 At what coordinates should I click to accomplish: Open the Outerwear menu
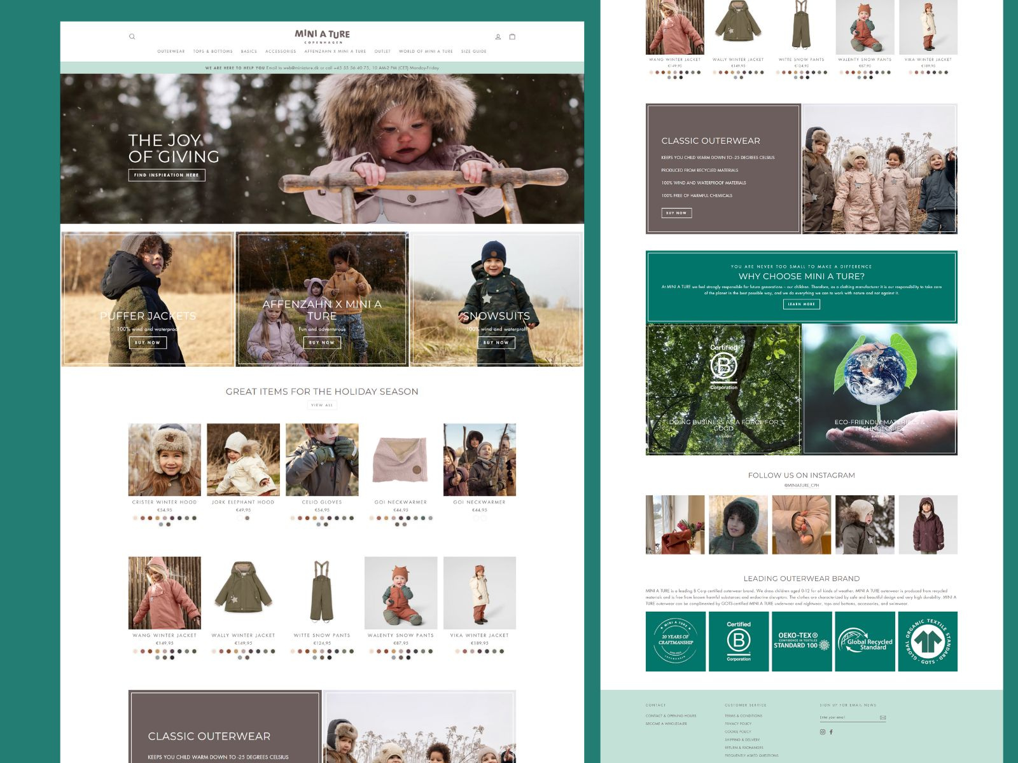point(171,52)
